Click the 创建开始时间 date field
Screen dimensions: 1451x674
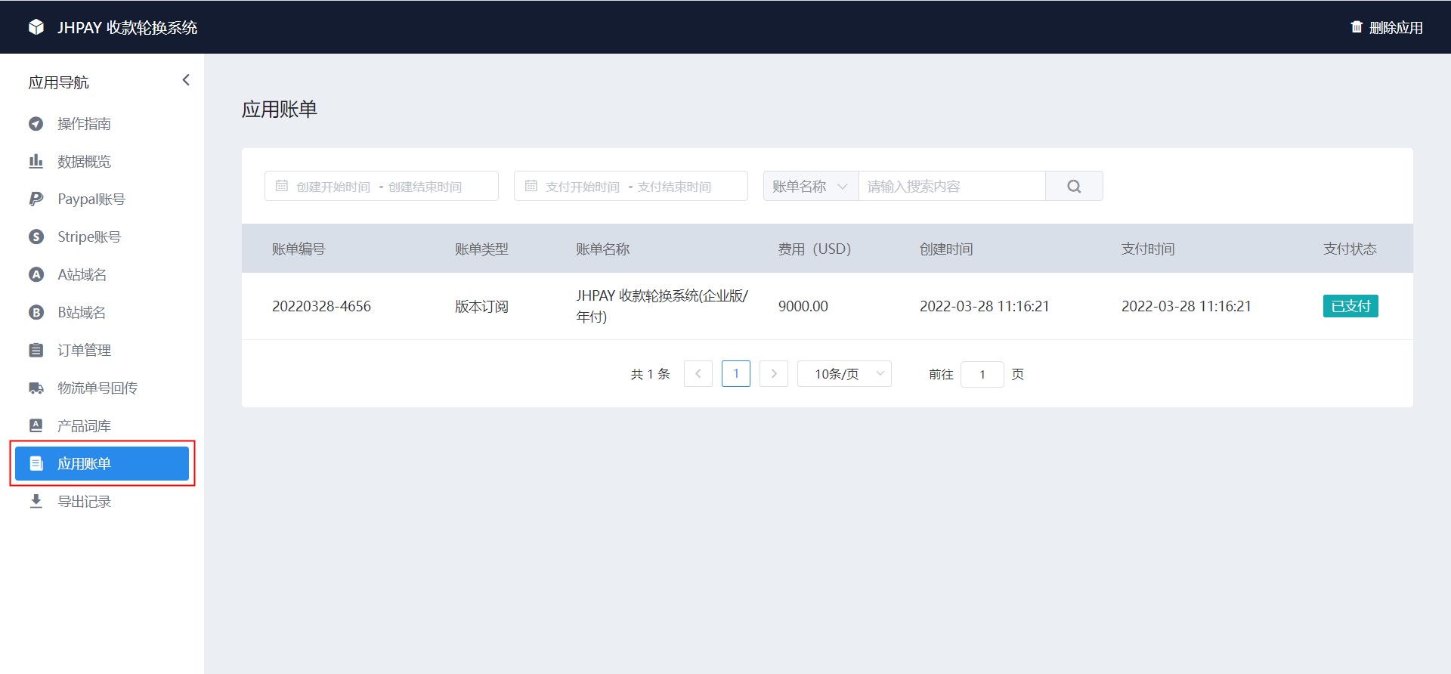333,187
